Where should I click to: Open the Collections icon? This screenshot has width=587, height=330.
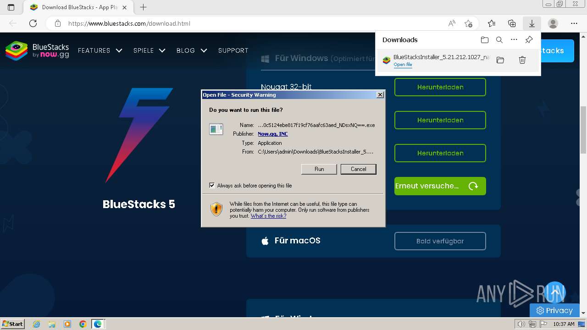pos(512,23)
